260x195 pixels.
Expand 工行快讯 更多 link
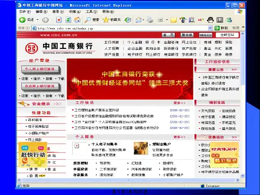(x=179, y=103)
